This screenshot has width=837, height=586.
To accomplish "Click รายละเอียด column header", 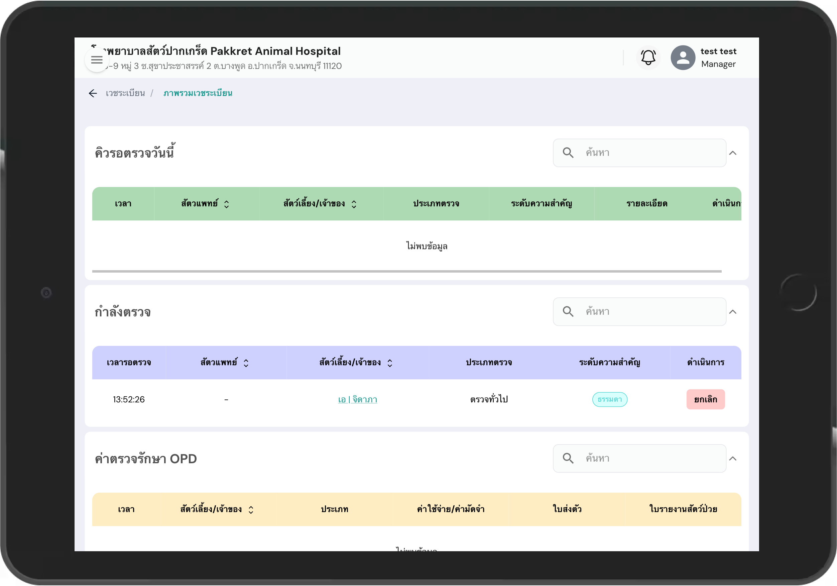I will [x=647, y=204].
